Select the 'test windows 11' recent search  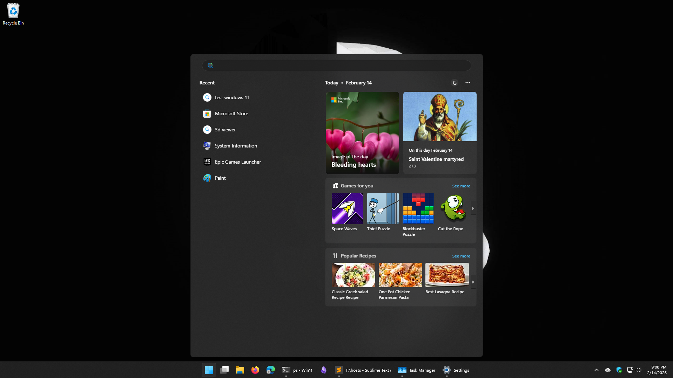[232, 97]
